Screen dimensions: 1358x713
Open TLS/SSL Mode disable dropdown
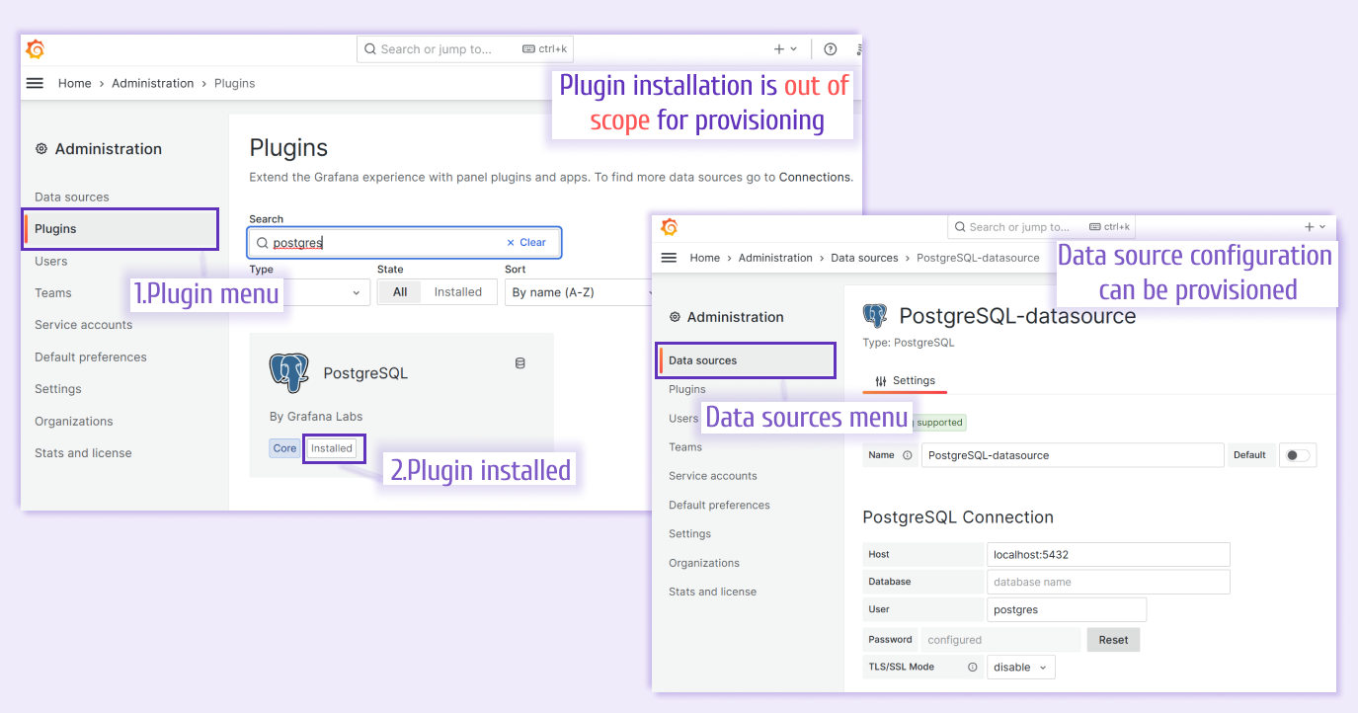coord(1021,668)
